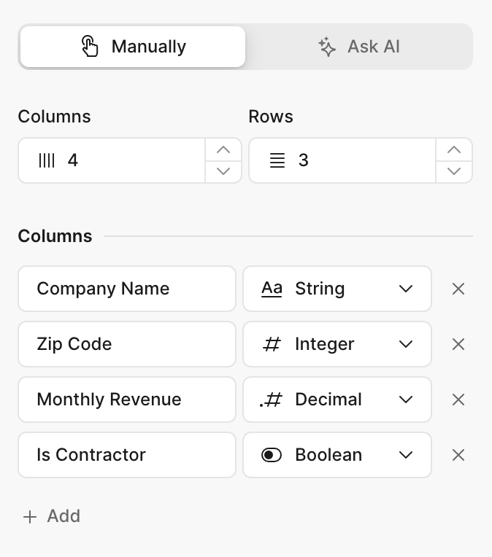Delete the Zip Code column row
The height and width of the screenshot is (557, 492).
coord(458,344)
